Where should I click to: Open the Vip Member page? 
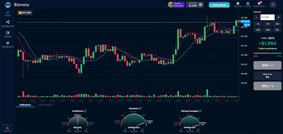pos(8,22)
